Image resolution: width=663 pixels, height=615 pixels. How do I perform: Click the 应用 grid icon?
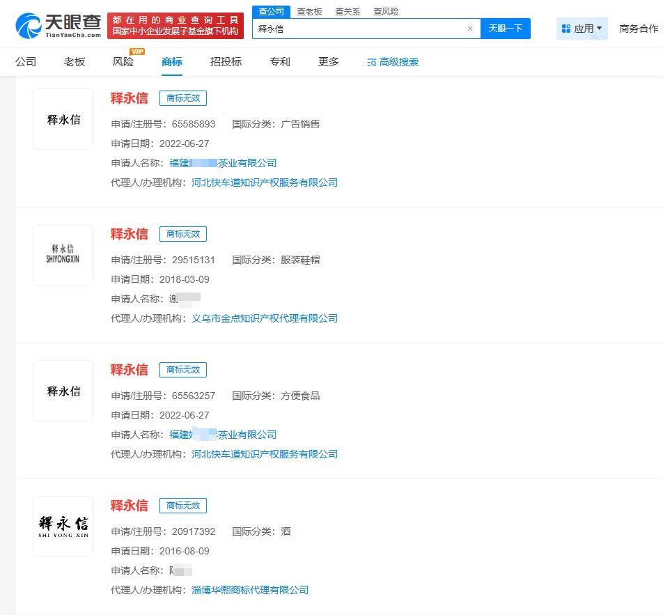click(x=565, y=29)
